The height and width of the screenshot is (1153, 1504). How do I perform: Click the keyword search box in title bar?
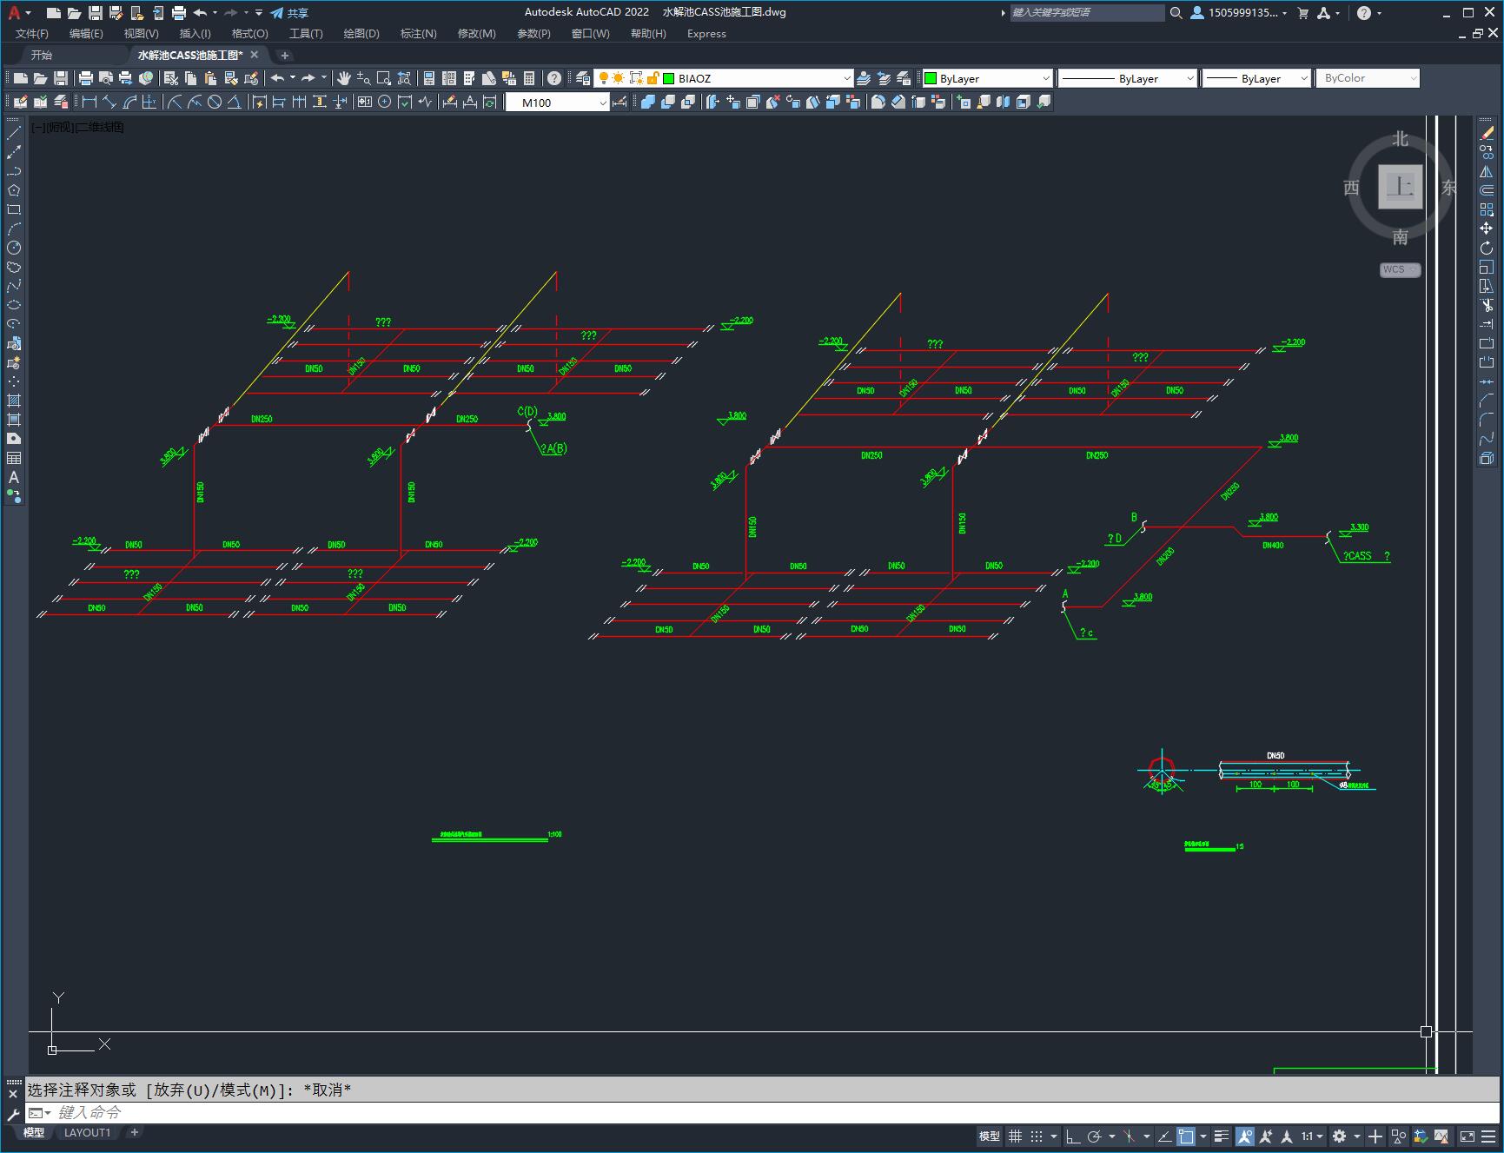pyautogui.click(x=1087, y=13)
